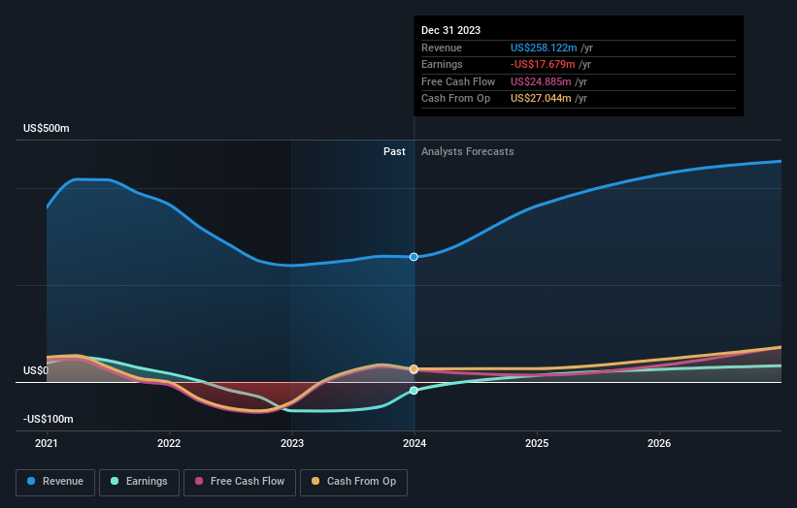Click the -US$100m y-axis label
The height and width of the screenshot is (508, 797).
[49, 419]
